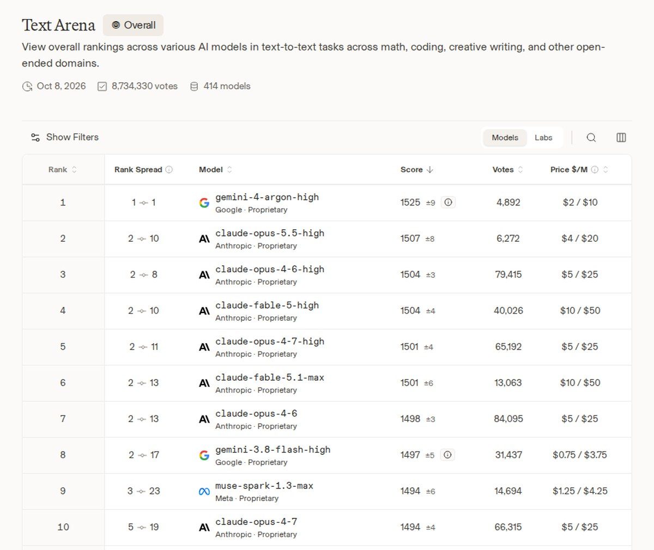
Task: Switch to the Labs view toggle
Action: point(543,138)
